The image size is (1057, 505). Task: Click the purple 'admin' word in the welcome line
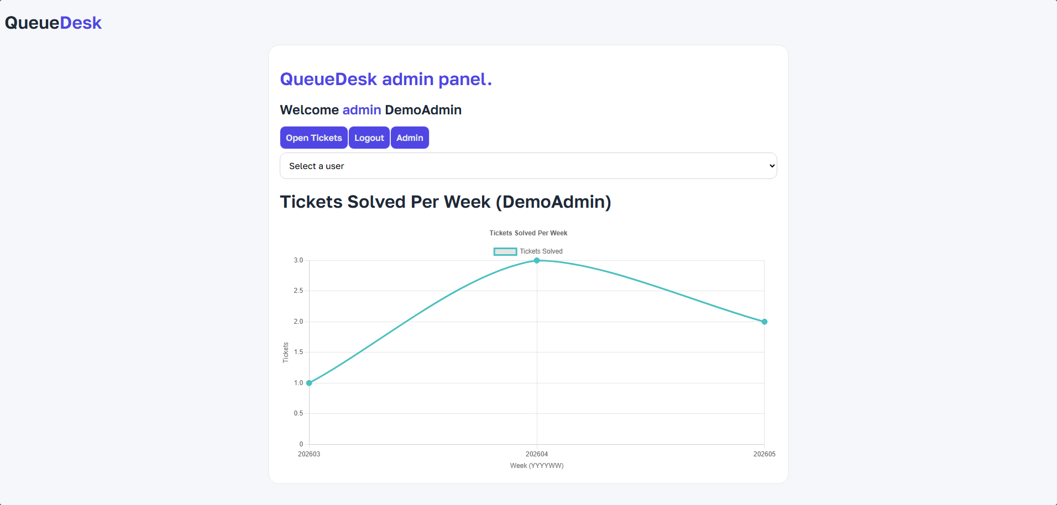362,110
